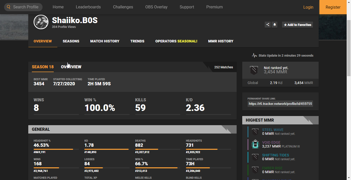Open the Seasons tab
Viewport: 351px width, 180px height.
pyautogui.click(x=71, y=41)
